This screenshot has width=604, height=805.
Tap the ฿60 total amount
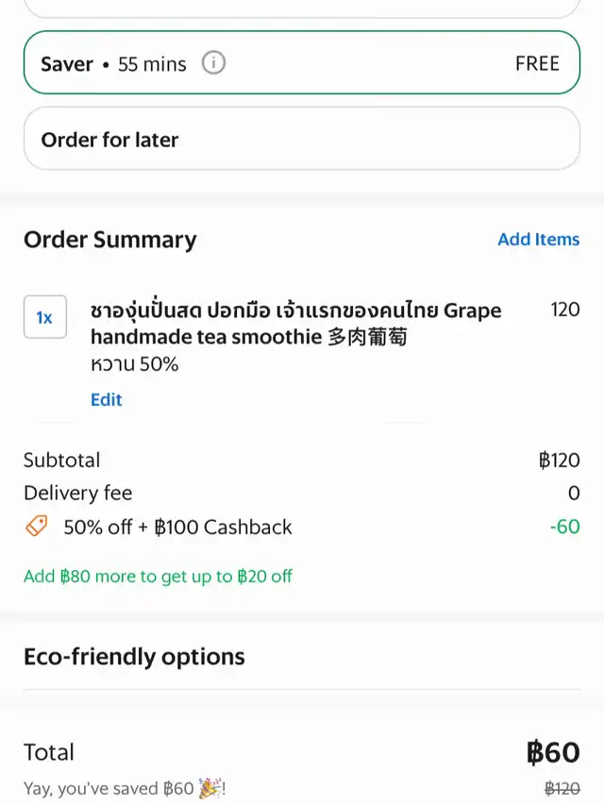tap(552, 752)
